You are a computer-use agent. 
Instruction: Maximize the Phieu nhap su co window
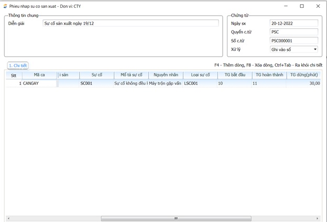point(302,6)
